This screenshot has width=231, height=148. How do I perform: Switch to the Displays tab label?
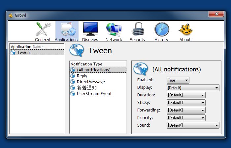[x=90, y=39]
